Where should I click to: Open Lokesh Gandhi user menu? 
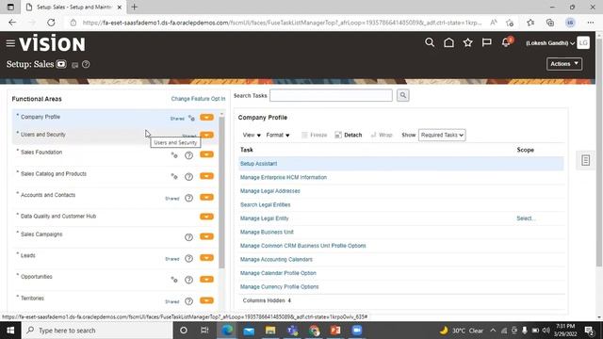pos(550,43)
